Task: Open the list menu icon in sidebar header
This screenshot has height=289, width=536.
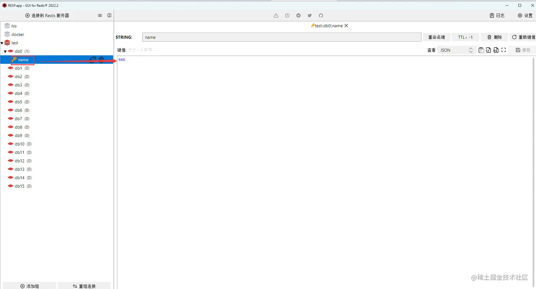Action: (100, 16)
